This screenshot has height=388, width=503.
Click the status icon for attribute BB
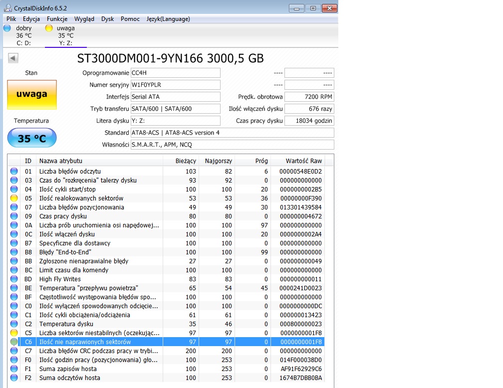coord(14,261)
